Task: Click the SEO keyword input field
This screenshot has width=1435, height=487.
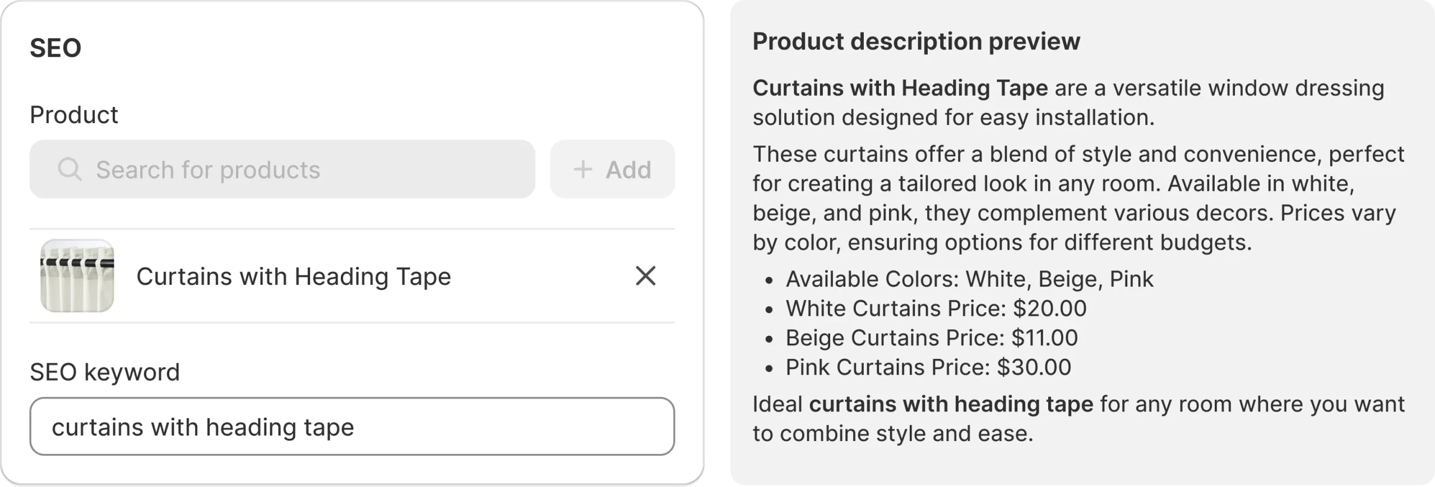Action: click(353, 427)
